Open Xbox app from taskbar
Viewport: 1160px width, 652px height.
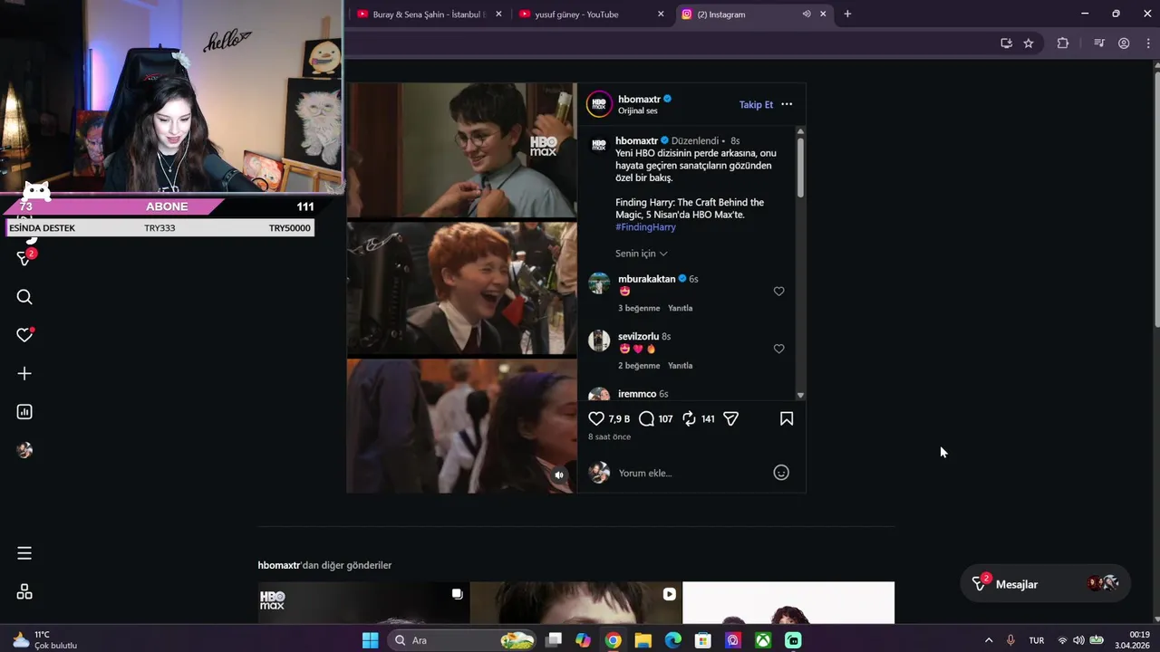tap(764, 640)
